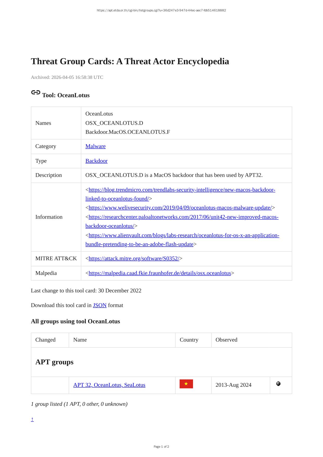The width and height of the screenshot is (323, 457).
Task: Click the Observed column header
Action: click(x=226, y=340)
